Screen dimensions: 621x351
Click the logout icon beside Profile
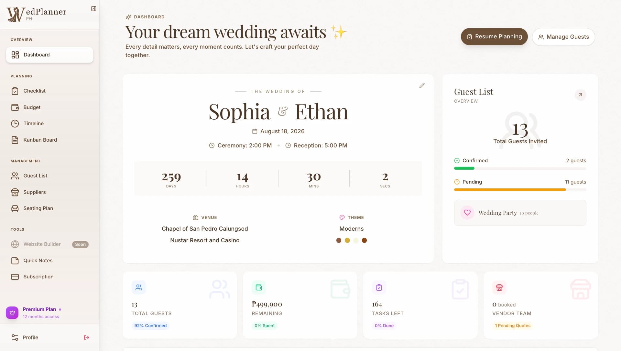[86, 337]
